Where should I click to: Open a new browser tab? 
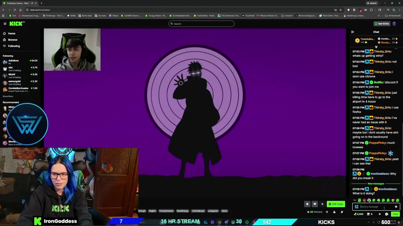click(x=42, y=3)
